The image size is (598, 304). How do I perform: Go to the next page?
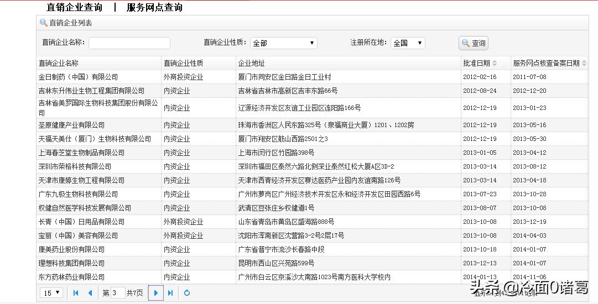pos(156,293)
